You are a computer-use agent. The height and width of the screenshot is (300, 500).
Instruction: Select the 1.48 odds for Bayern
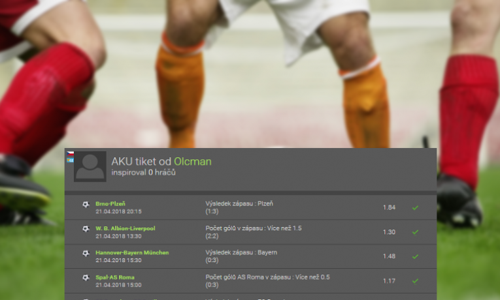[x=389, y=256]
